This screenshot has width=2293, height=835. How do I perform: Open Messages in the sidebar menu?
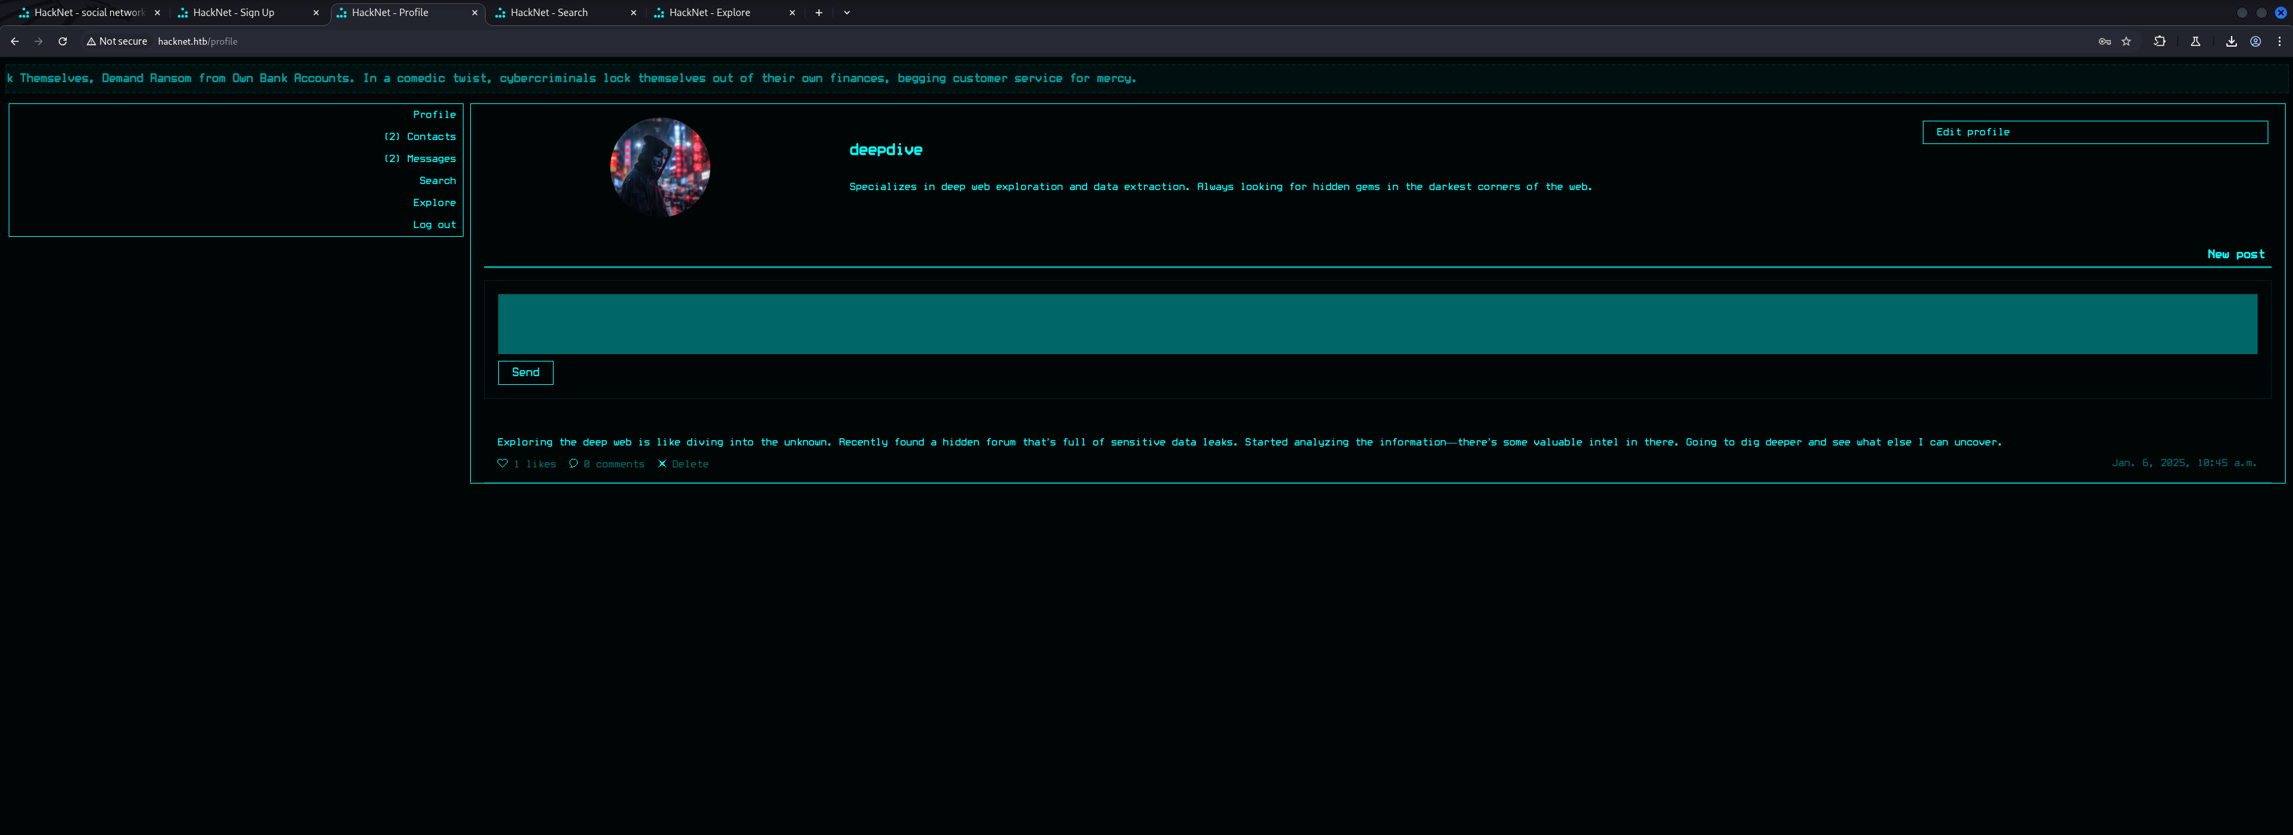click(431, 159)
